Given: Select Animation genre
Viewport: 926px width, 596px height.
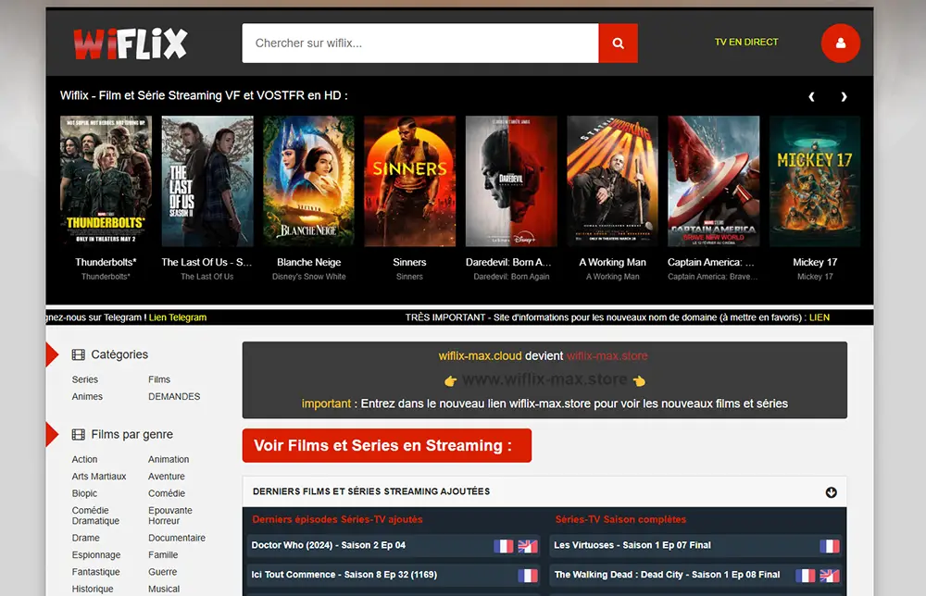Looking at the screenshot, I should [x=169, y=459].
